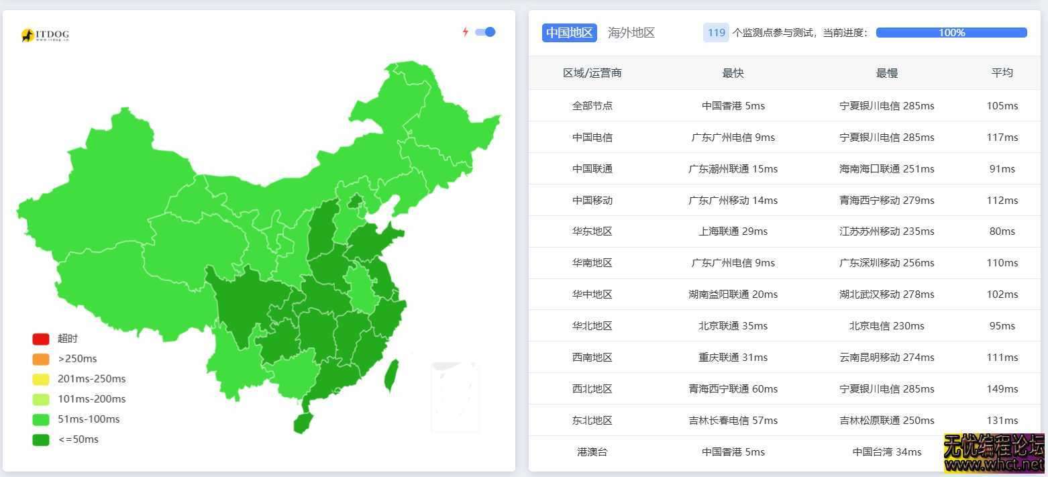Toggle the blue map switch
Image resolution: width=1048 pixels, height=477 pixels.
click(485, 32)
